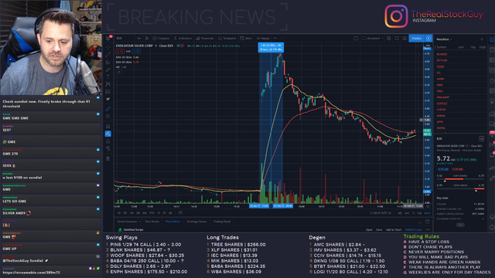This screenshot has height=278, width=495.
Task: Click the day's range slider marker
Action: tap(445, 181)
